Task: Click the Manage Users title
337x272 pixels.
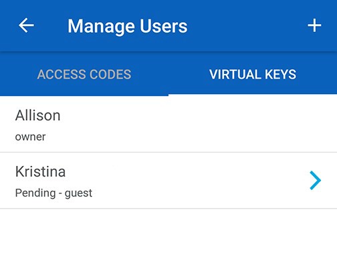Action: (128, 27)
